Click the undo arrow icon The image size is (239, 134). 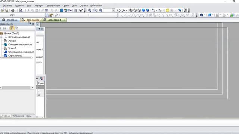[x=52, y=10]
